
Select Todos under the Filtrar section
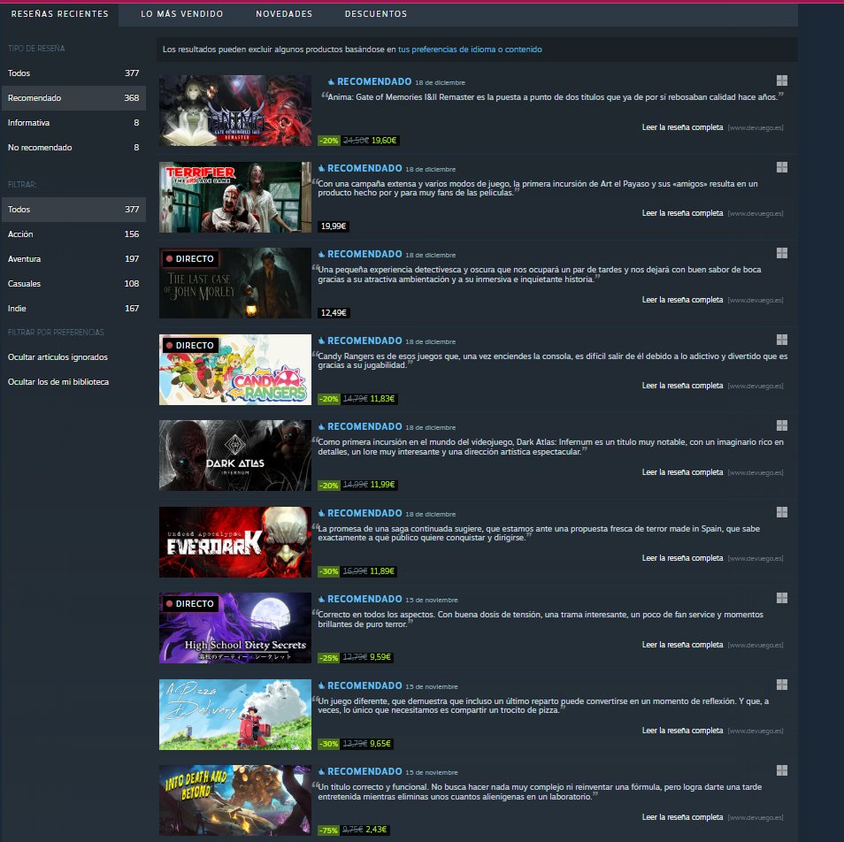click(73, 210)
